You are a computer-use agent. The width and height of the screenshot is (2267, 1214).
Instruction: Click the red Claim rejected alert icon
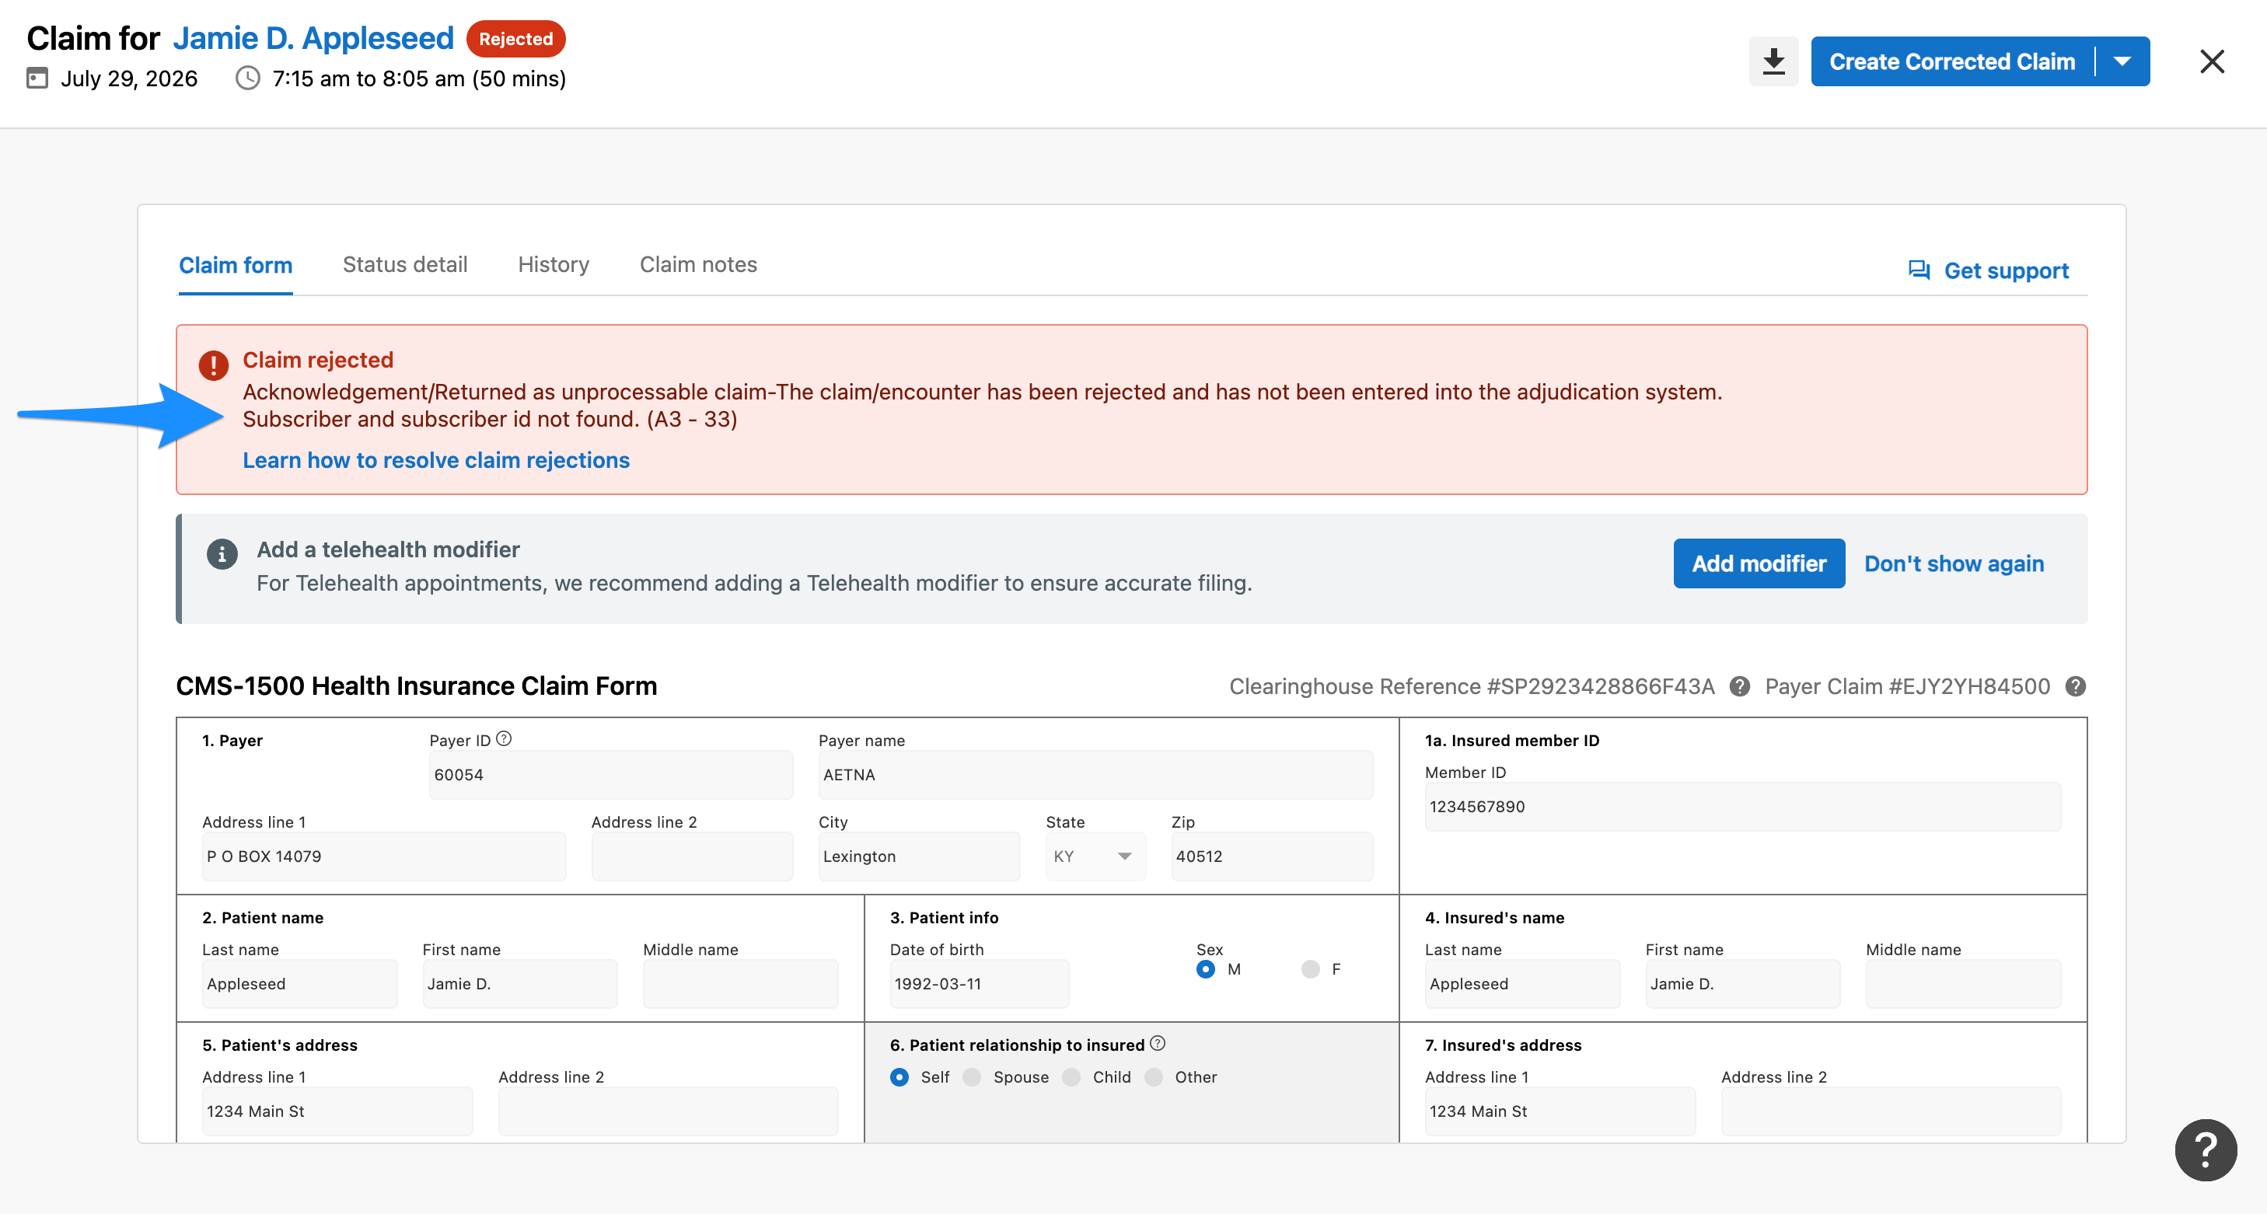click(213, 365)
